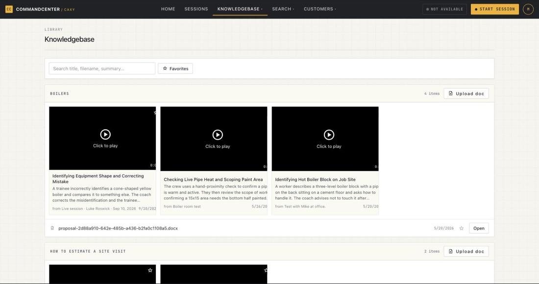
Task: Click title Checking Live Pipe Heat and Scoping
Action: (x=213, y=179)
